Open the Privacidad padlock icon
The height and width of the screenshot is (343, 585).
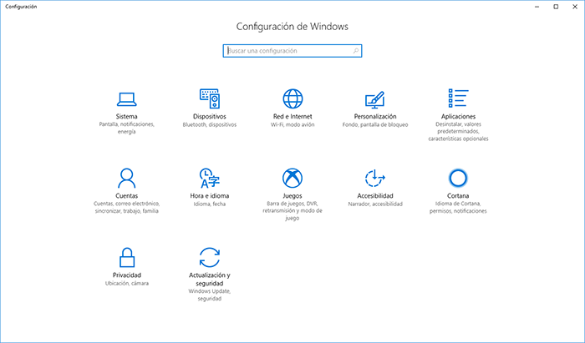point(127,257)
